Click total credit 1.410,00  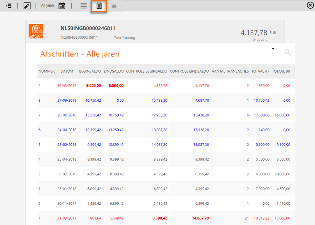pyautogui.click(x=283, y=204)
